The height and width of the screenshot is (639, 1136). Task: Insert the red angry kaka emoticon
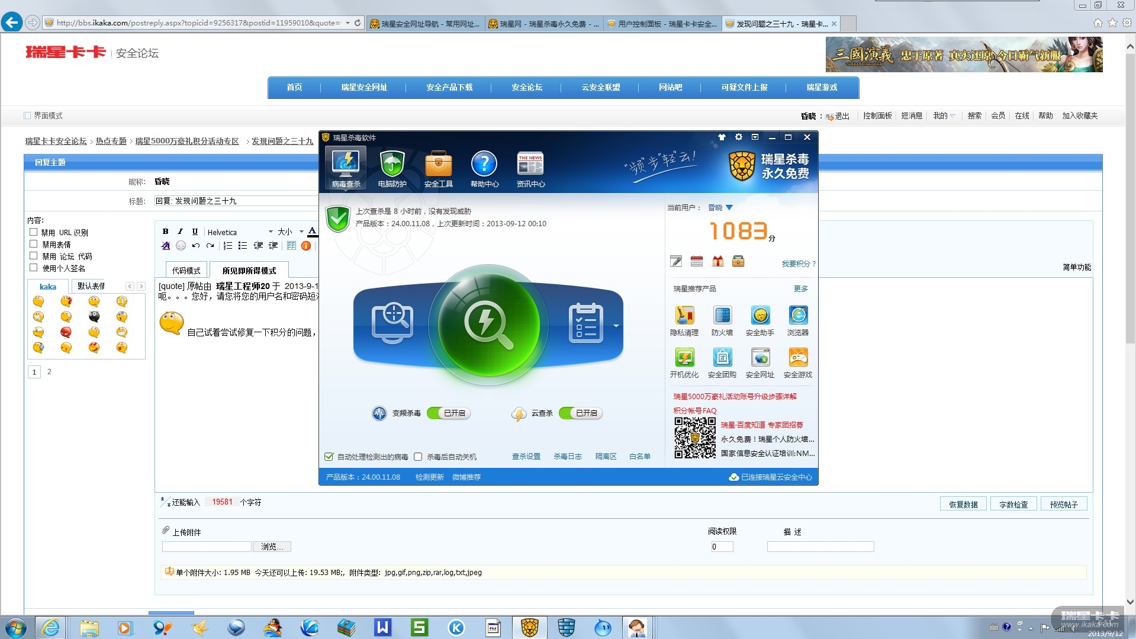(66, 332)
